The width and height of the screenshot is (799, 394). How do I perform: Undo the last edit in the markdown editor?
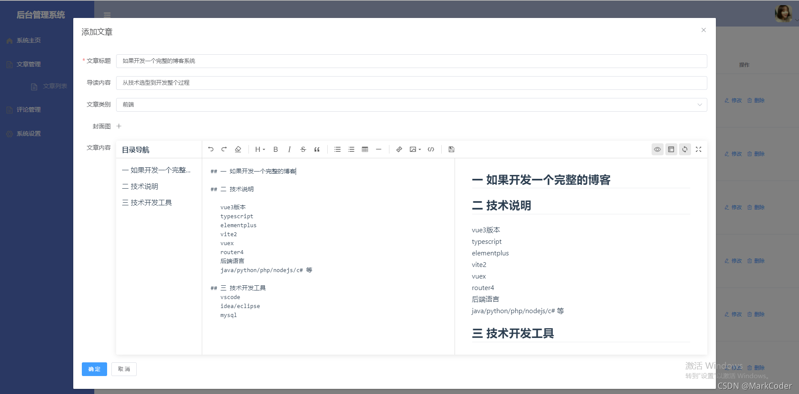[x=210, y=149]
